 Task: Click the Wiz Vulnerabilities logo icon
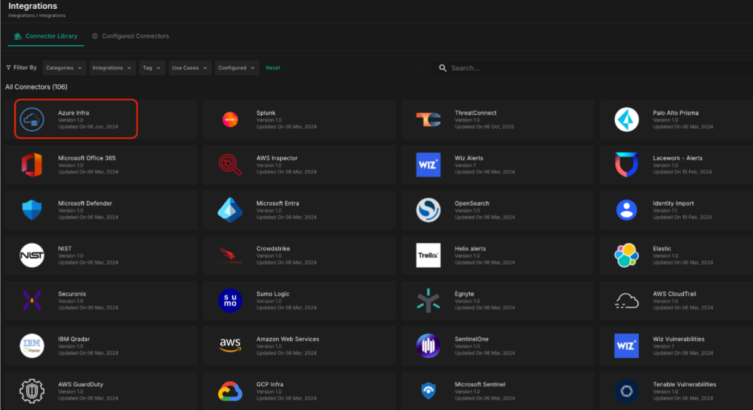pos(626,346)
